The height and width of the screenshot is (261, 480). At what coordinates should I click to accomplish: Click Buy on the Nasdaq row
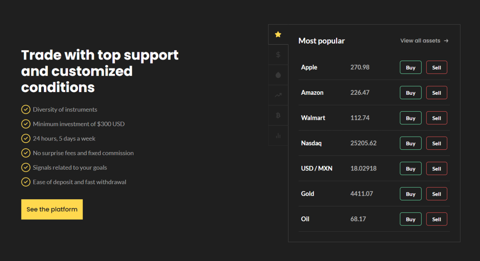411,143
